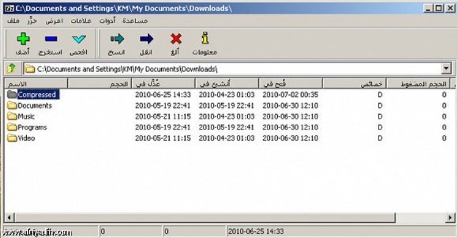Open the Edit (حرّر) menu
Image resolution: width=458 pixels, height=238 pixels.
pyautogui.click(x=32, y=21)
